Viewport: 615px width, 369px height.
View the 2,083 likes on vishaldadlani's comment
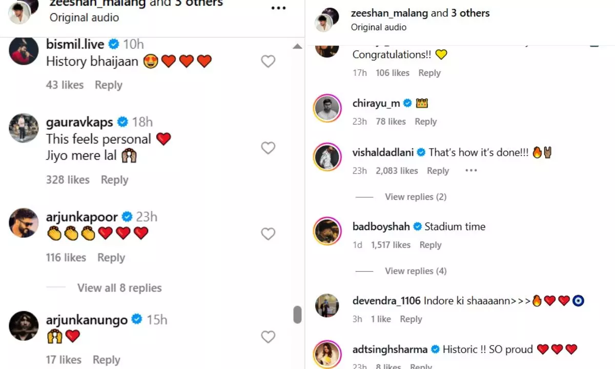(x=397, y=171)
